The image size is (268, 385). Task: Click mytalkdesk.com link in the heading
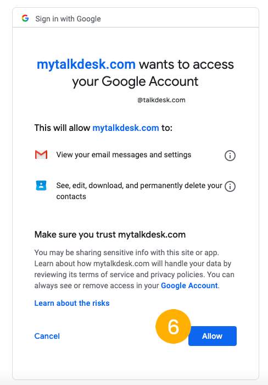coord(86,64)
